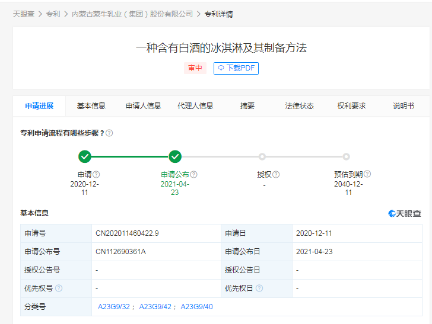The image size is (432, 324).
Task: Click the 天眼查 logo watermark
Action: (x=405, y=213)
